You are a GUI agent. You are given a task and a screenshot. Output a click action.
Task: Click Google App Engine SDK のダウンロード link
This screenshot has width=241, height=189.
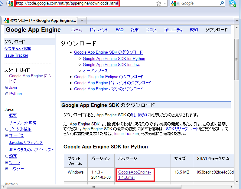pyautogui.click(x=108, y=52)
